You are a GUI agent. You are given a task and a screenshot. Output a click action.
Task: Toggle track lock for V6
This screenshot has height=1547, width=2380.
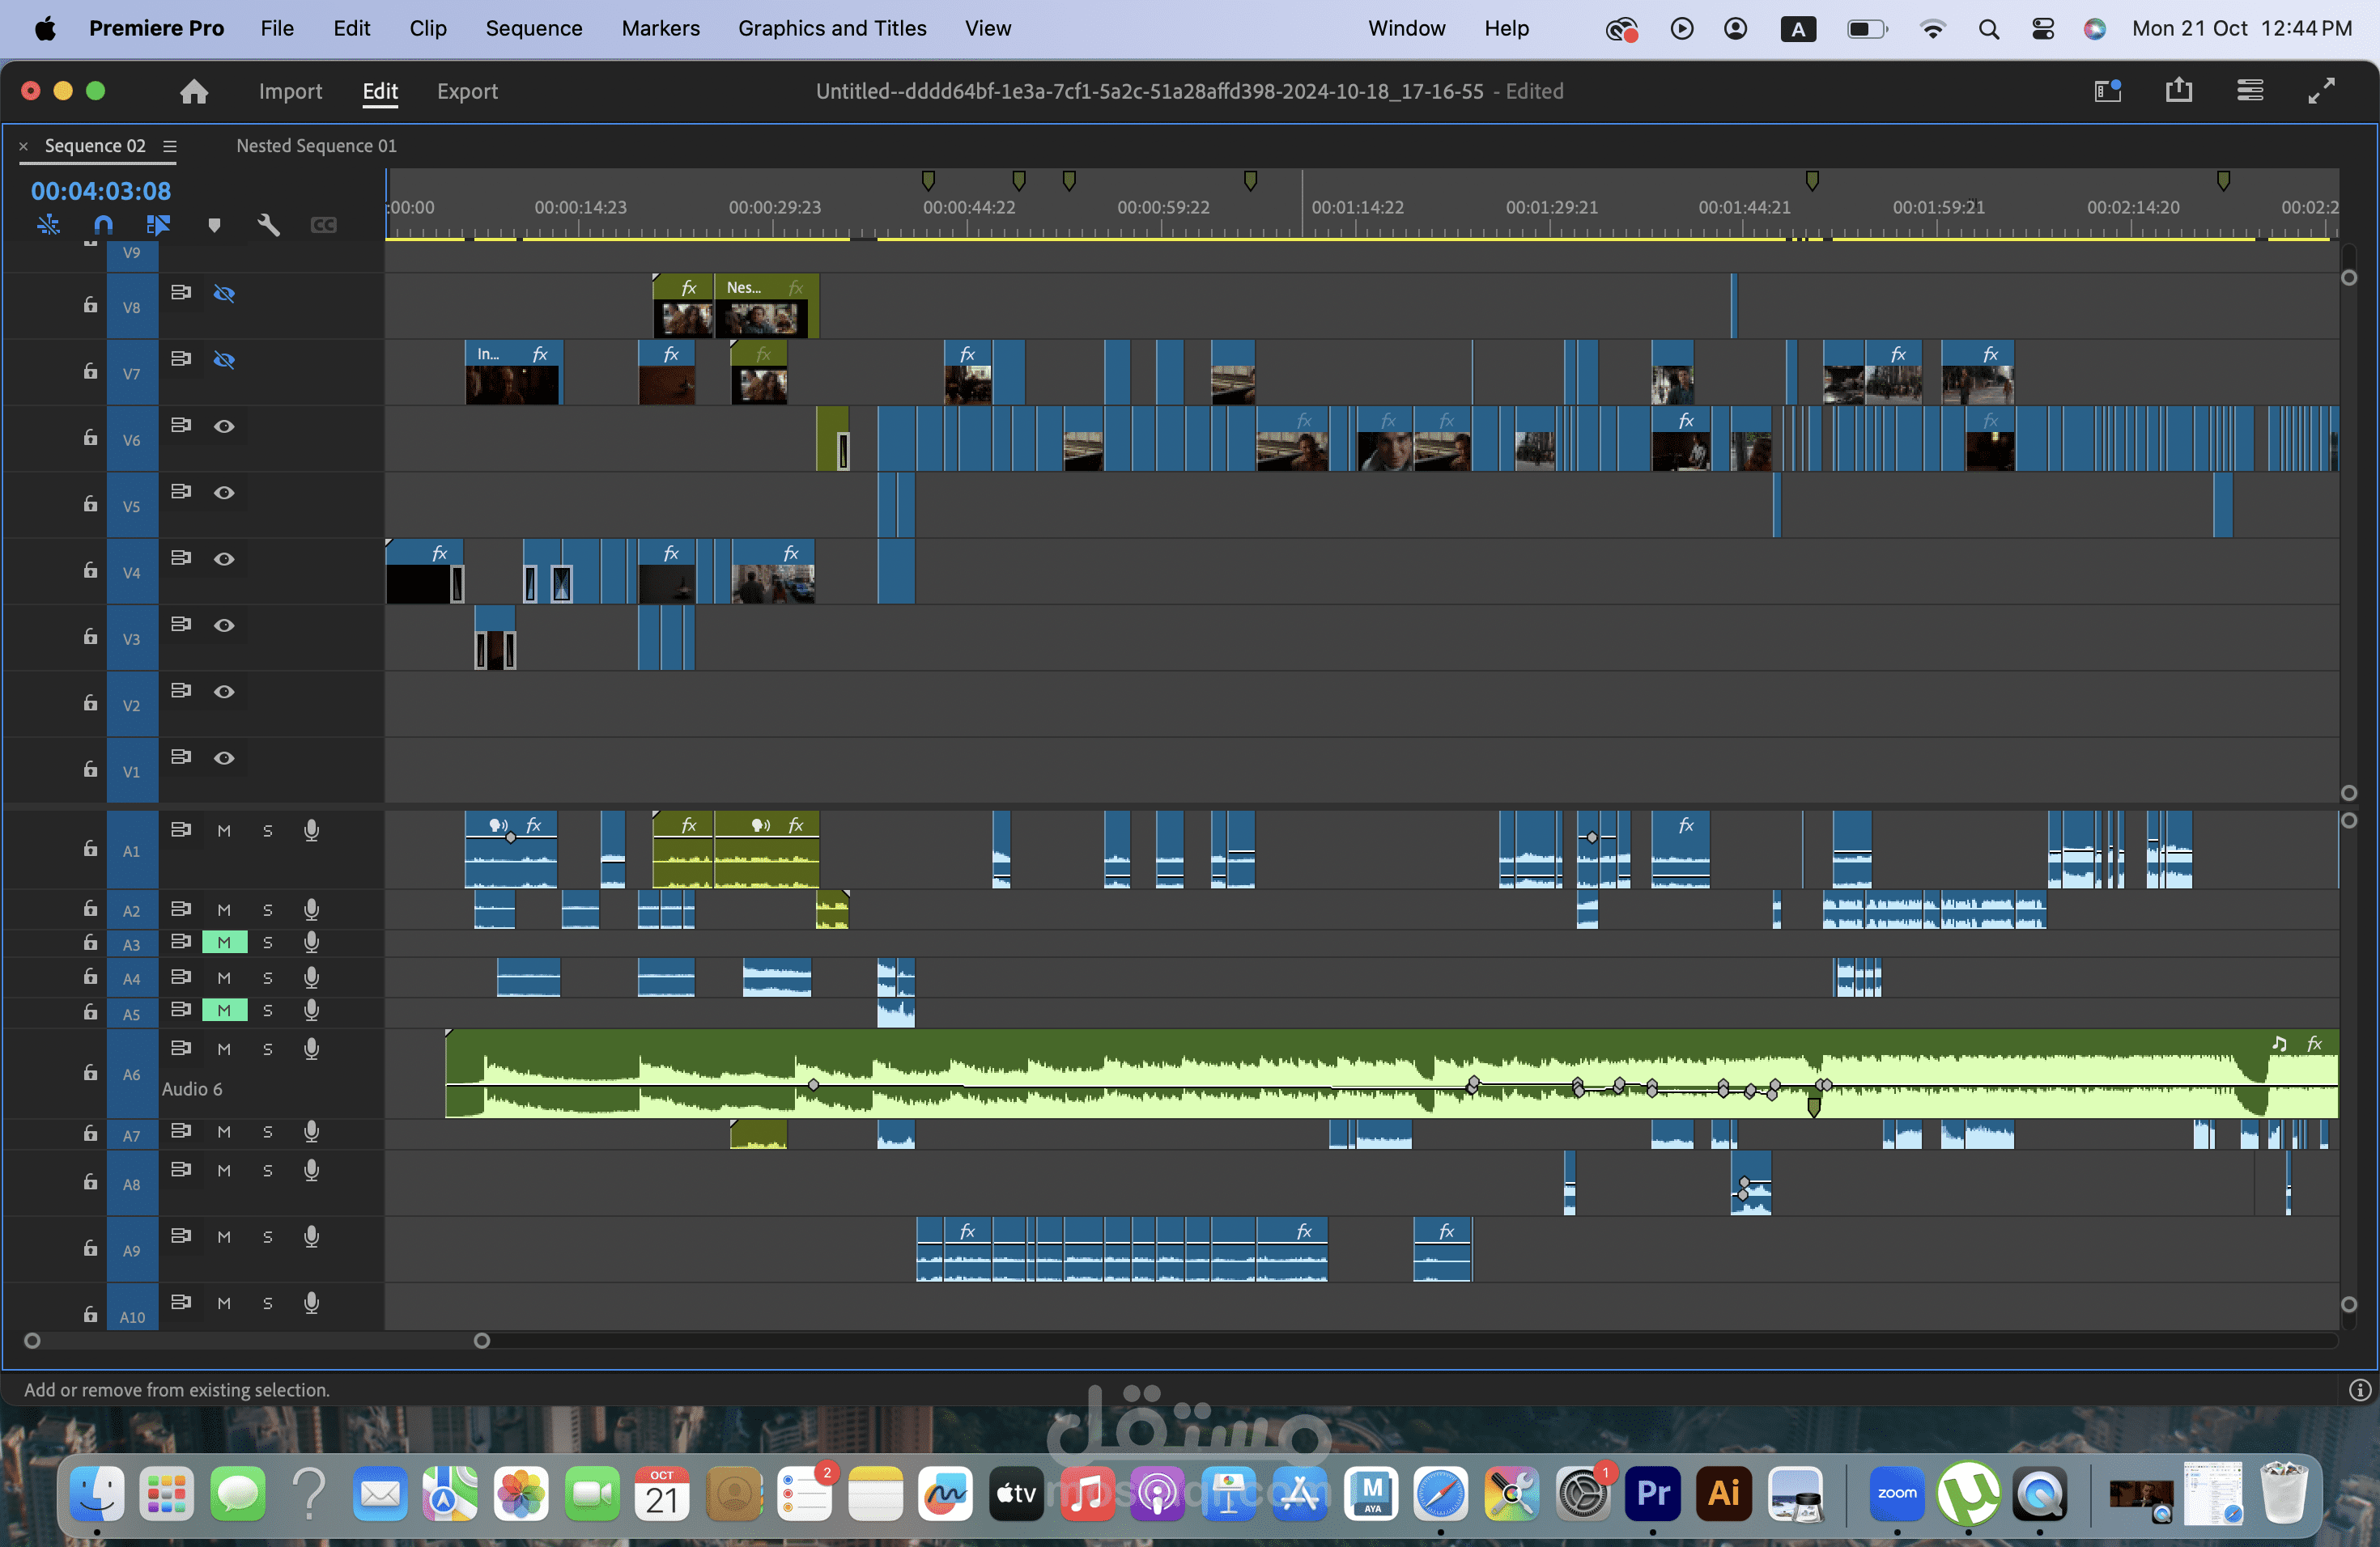pyautogui.click(x=90, y=438)
